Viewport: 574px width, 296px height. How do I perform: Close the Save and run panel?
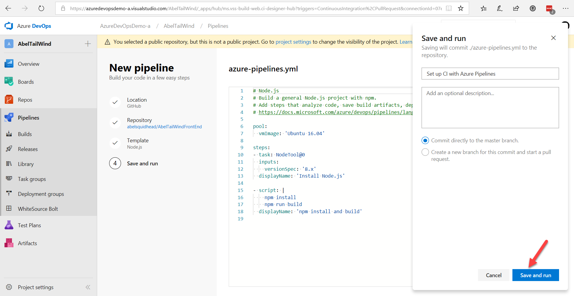pyautogui.click(x=553, y=38)
